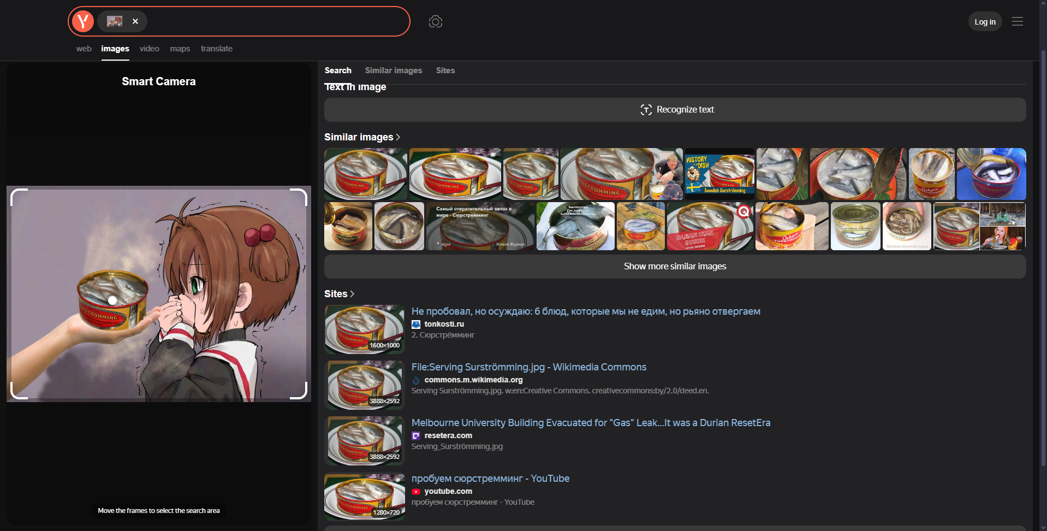Open the History Dish Swedish Surströmming thumbnail
1047x531 pixels.
(x=719, y=174)
